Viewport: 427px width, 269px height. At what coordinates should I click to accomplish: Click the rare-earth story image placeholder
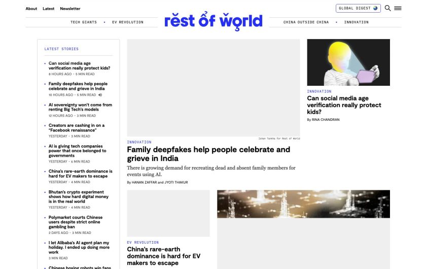click(x=168, y=213)
